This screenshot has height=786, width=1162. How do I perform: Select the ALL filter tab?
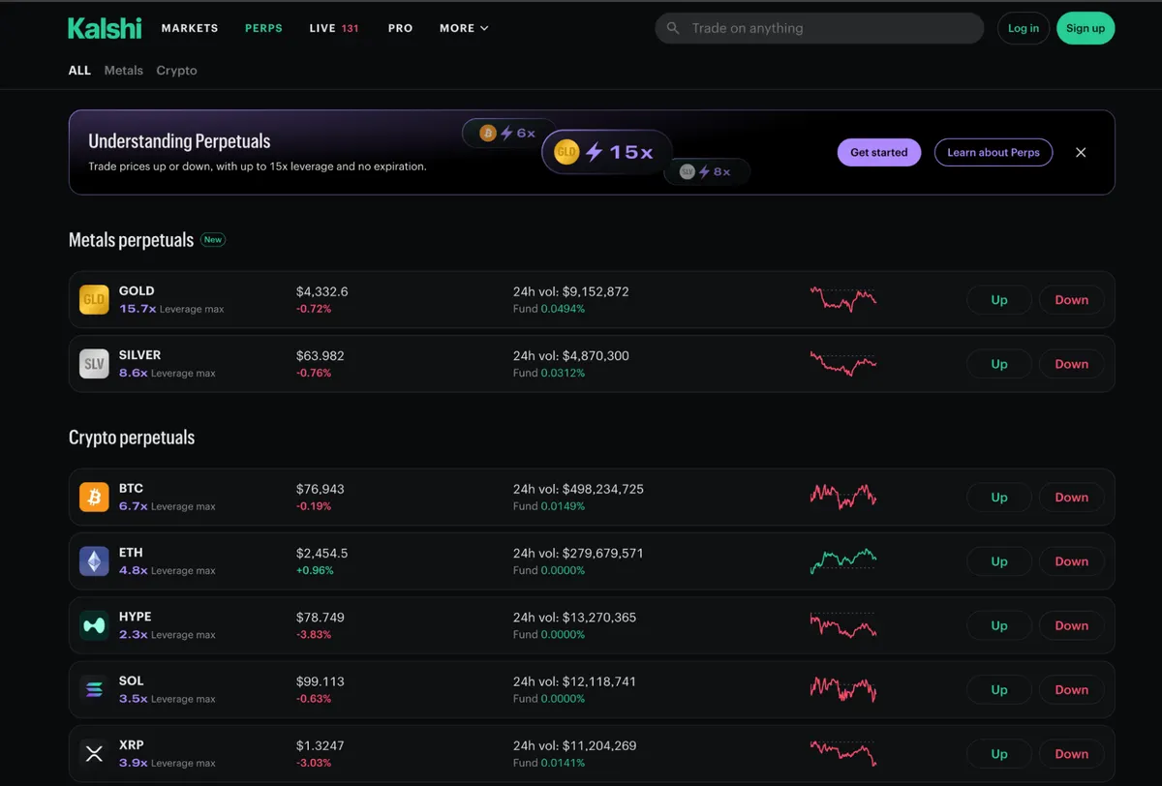point(79,71)
